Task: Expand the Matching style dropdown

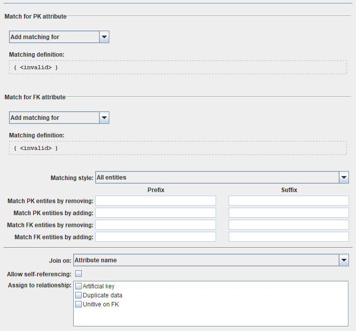Action: click(x=343, y=178)
